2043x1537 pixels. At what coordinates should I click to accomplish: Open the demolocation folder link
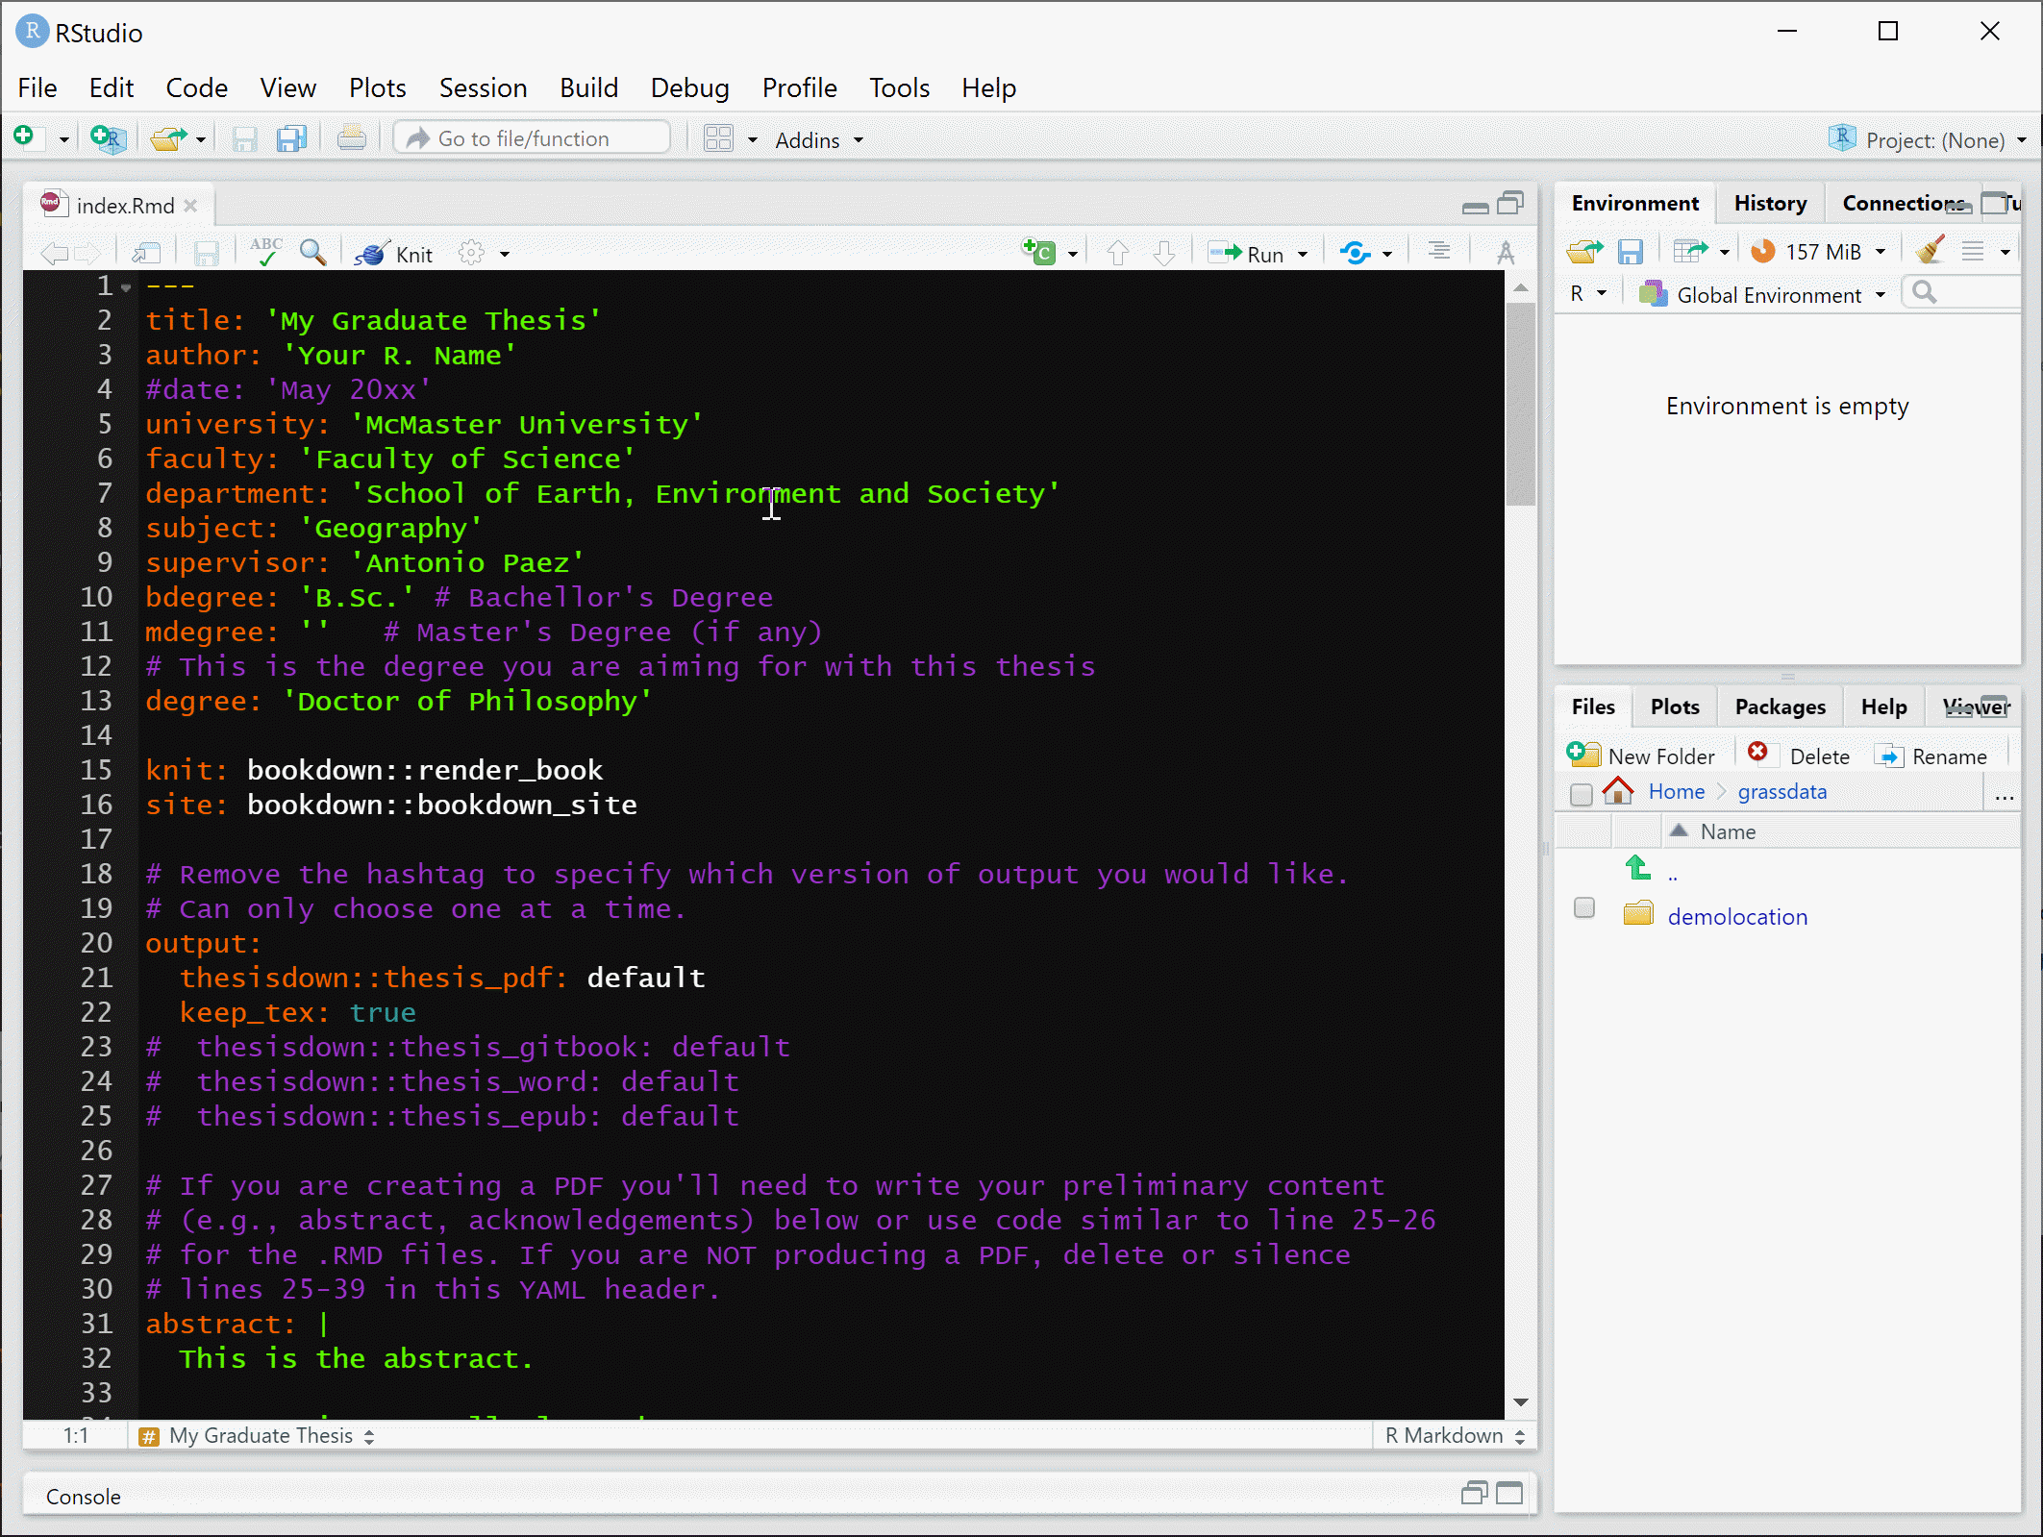click(1736, 917)
